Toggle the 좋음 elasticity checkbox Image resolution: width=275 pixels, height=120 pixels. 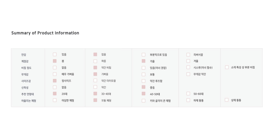pos(144,87)
